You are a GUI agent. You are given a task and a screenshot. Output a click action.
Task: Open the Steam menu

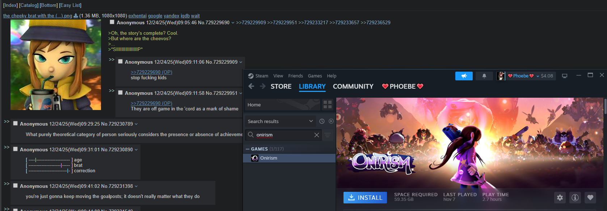coord(262,76)
